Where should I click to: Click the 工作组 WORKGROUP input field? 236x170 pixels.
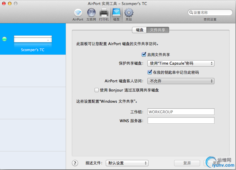point(181,112)
